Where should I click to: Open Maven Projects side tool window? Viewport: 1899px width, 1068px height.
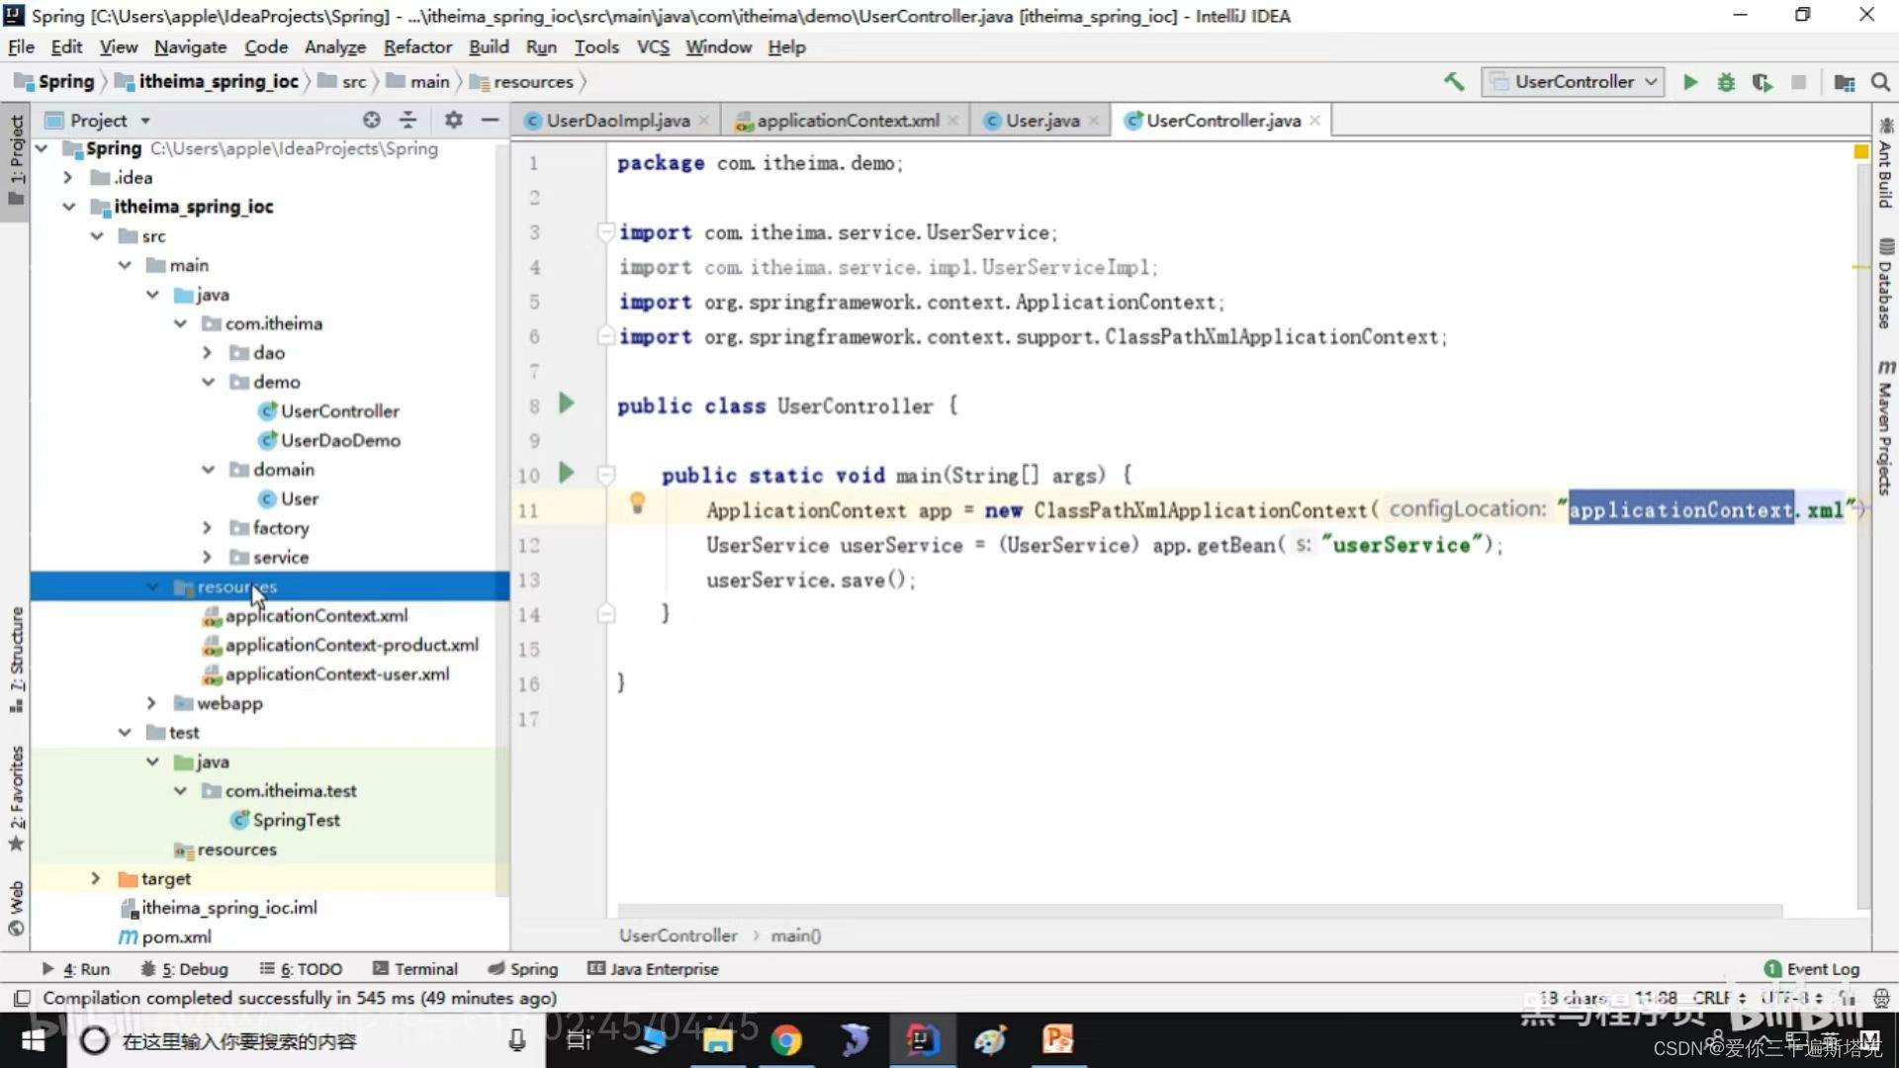(1885, 427)
